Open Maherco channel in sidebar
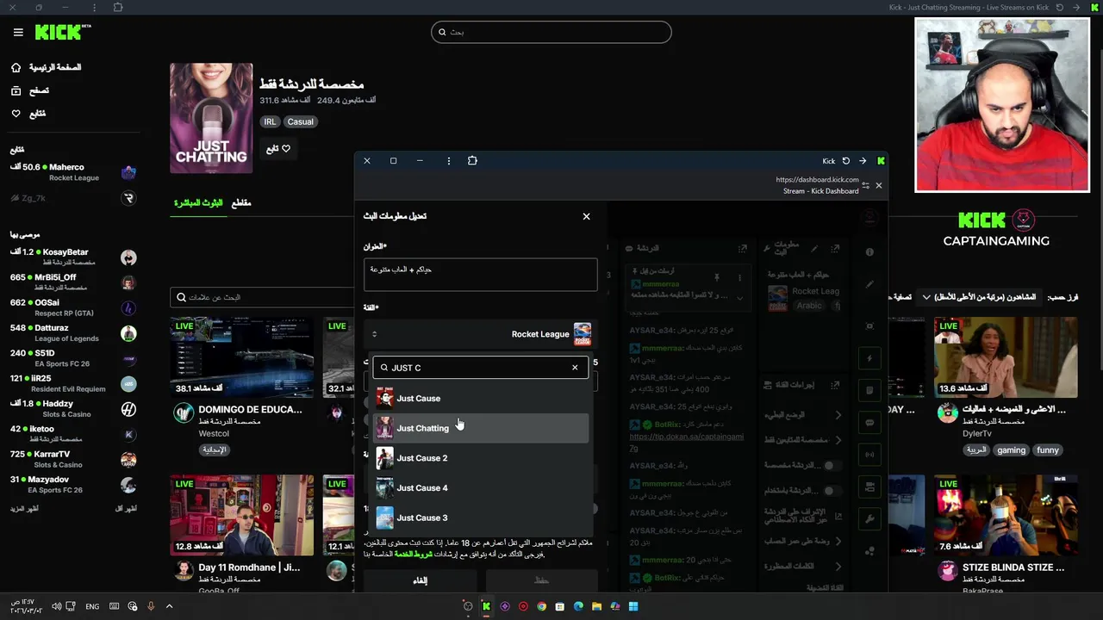This screenshot has height=620, width=1103. pos(73,172)
